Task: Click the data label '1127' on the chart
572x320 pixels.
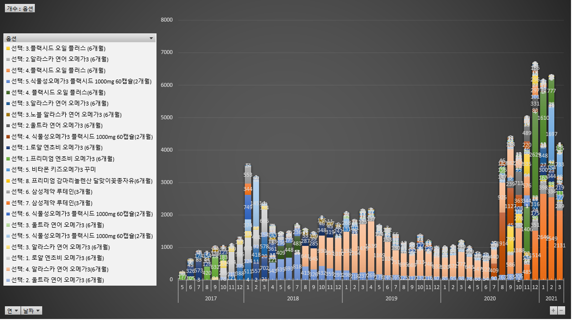Action: click(x=510, y=206)
